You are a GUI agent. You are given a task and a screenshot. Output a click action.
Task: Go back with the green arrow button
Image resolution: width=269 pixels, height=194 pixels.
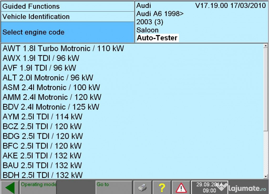click(10, 187)
